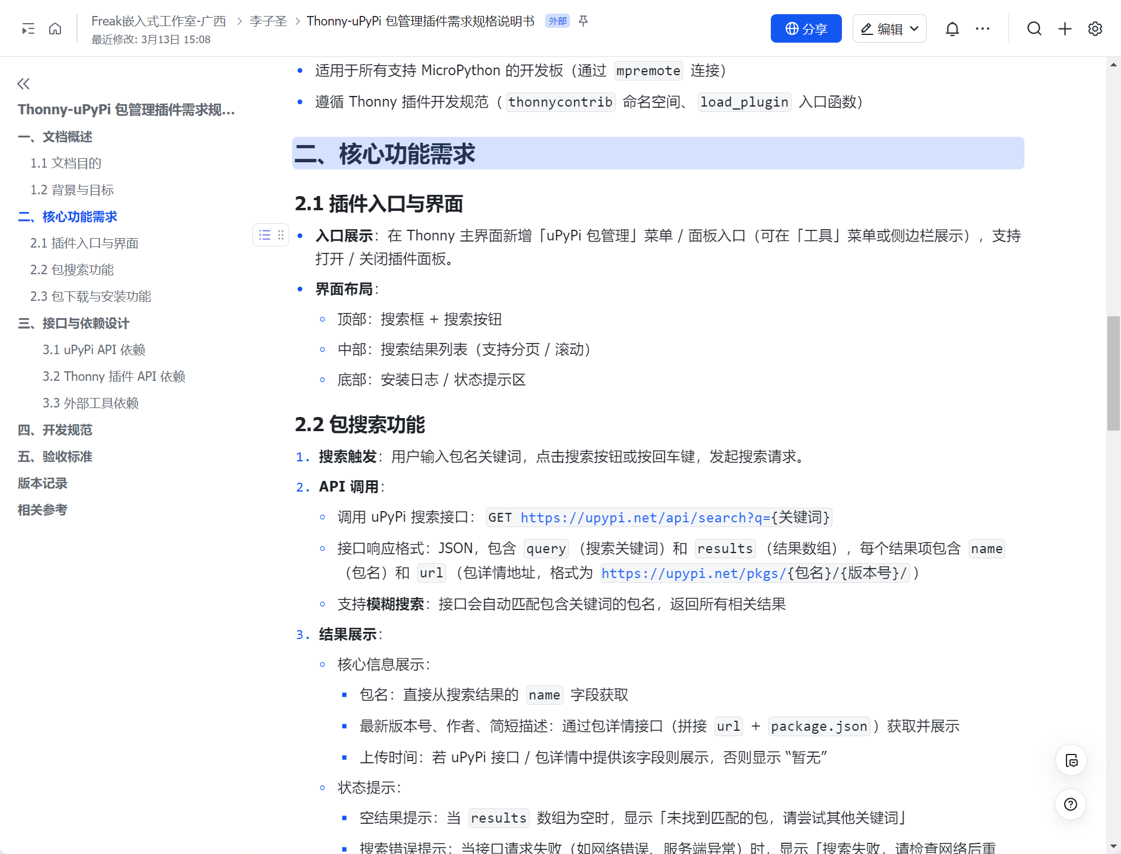This screenshot has width=1121, height=854.
Task: Open the help question mark button
Action: (1071, 804)
